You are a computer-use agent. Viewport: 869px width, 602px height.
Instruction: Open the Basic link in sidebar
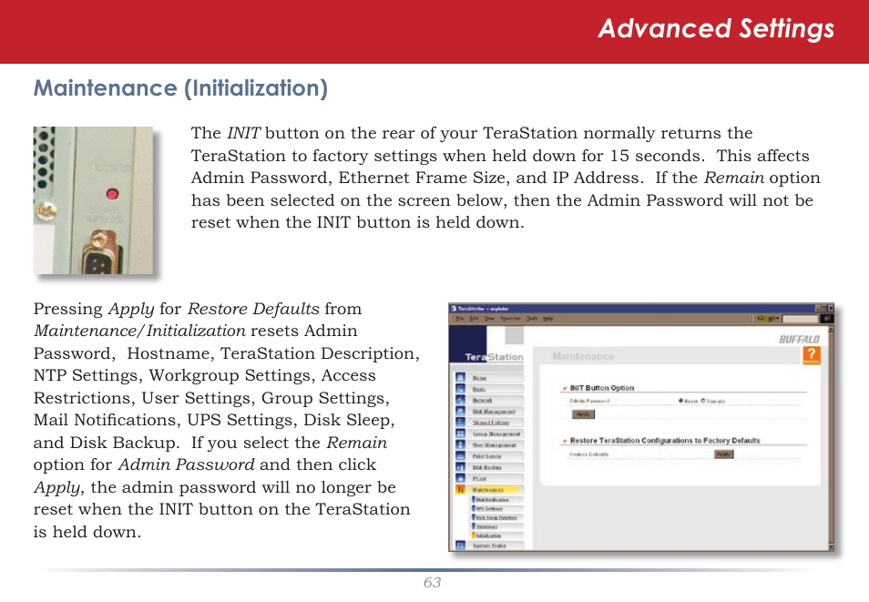tap(479, 389)
